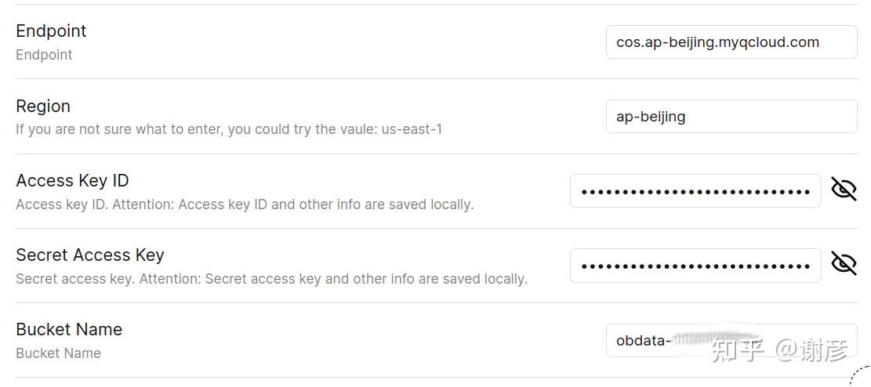Click the gray Endpoint description text
Screen dimensions: 871x387
click(x=44, y=55)
